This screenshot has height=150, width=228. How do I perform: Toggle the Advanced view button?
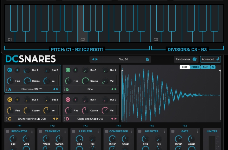(210, 59)
